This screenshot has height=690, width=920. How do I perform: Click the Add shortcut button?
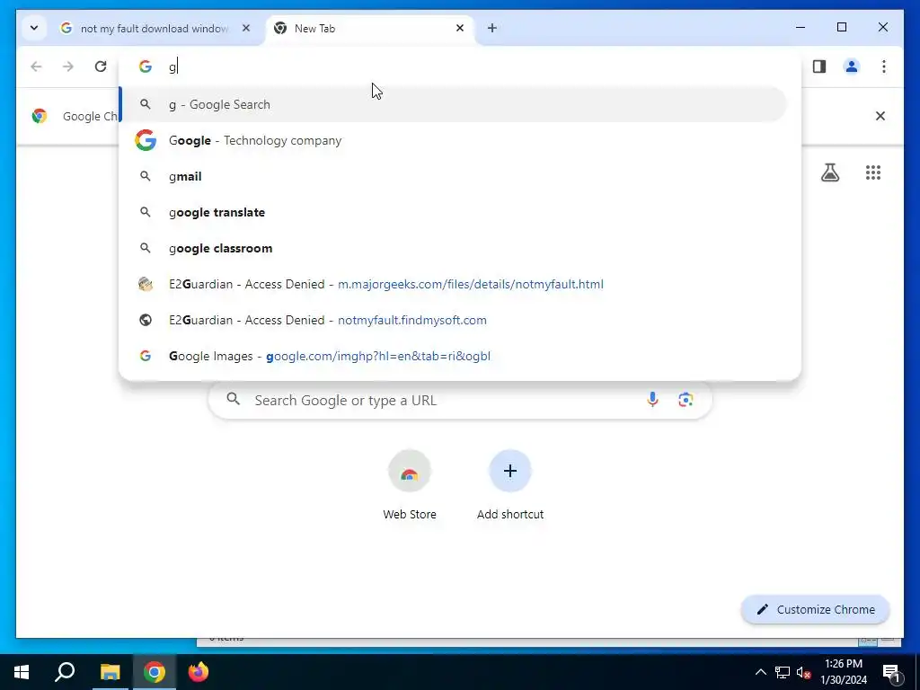pyautogui.click(x=510, y=485)
